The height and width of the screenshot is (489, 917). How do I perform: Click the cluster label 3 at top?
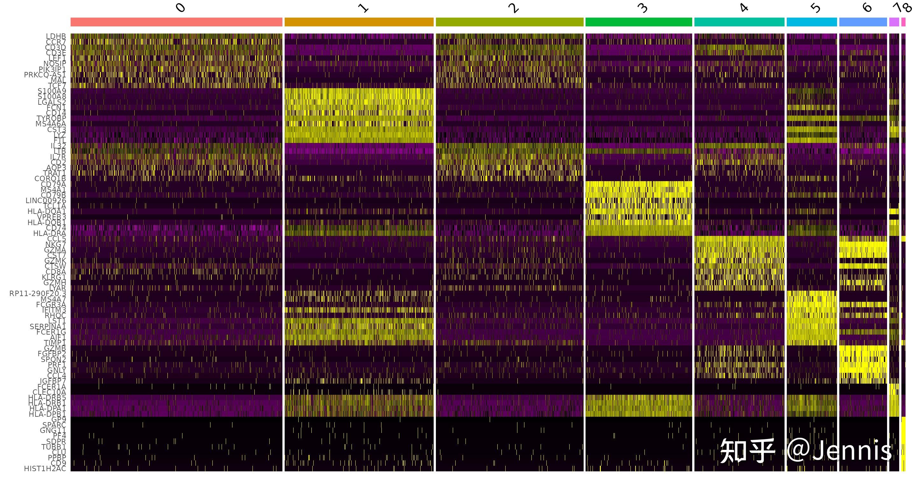point(643,8)
